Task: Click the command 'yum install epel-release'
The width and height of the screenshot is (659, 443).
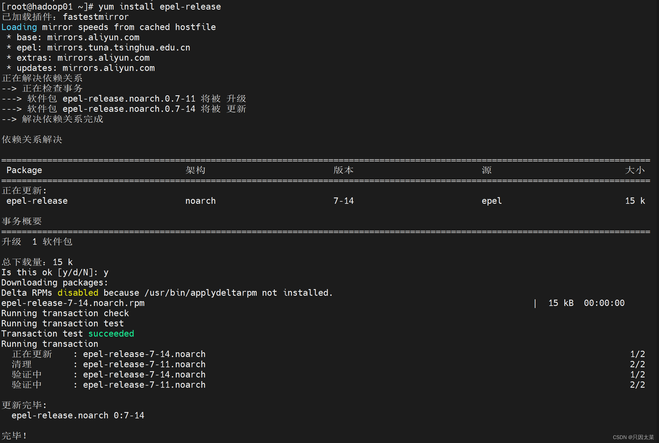Action: click(x=160, y=7)
